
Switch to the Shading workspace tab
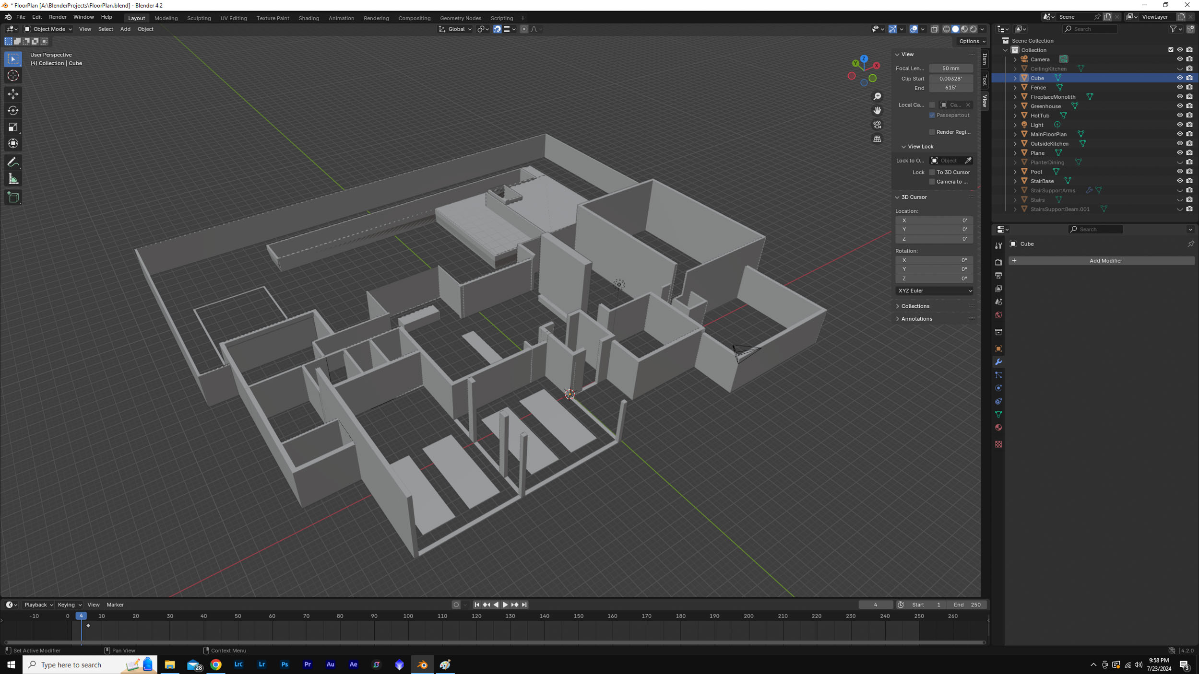[309, 18]
